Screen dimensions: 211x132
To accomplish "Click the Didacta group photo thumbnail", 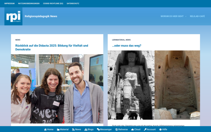I will [x=57, y=89].
